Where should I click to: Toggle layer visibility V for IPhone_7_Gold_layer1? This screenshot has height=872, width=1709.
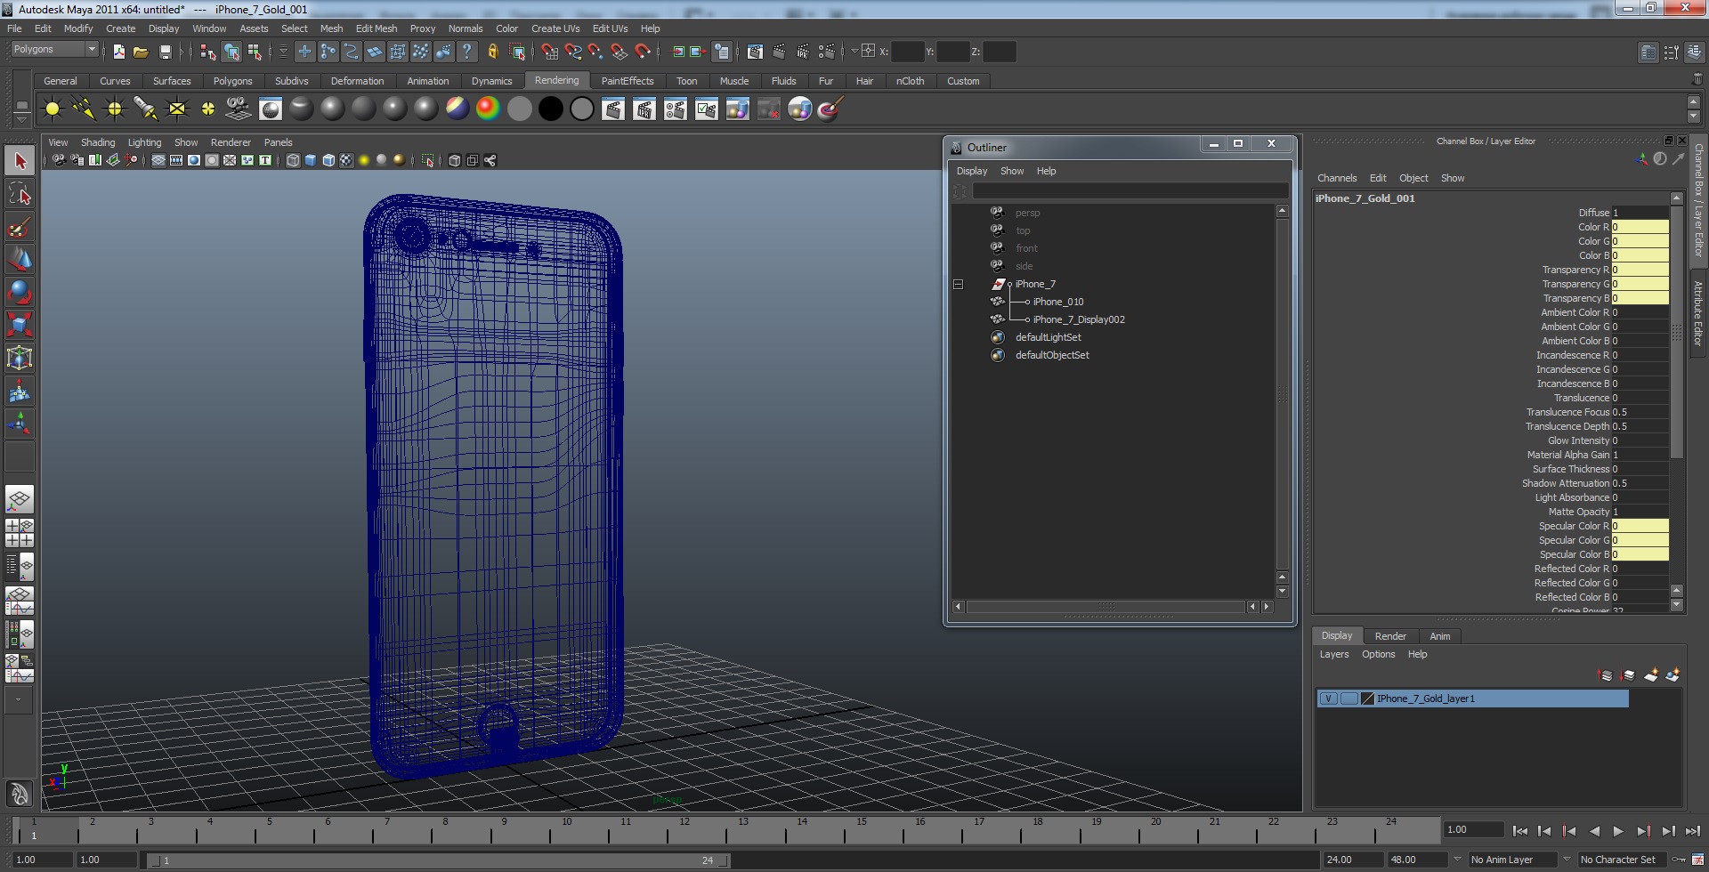1328,698
